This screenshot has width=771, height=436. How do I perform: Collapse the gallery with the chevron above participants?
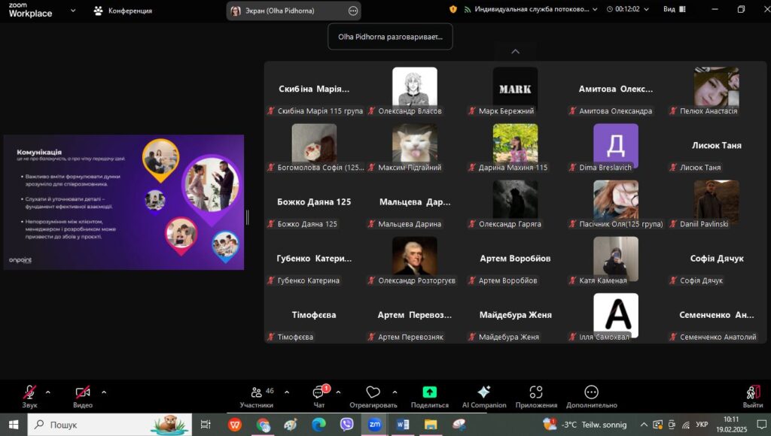515,52
